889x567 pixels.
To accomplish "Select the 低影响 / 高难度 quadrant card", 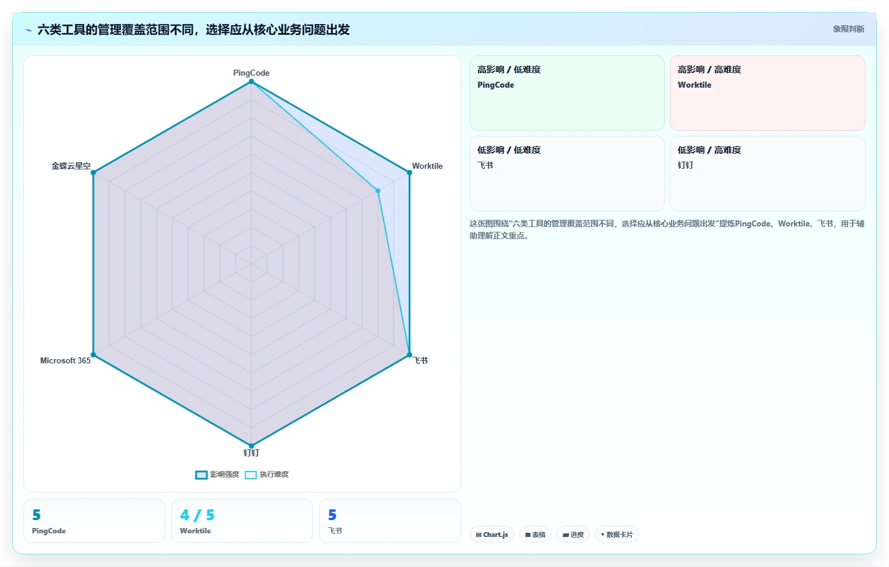I will coord(768,174).
